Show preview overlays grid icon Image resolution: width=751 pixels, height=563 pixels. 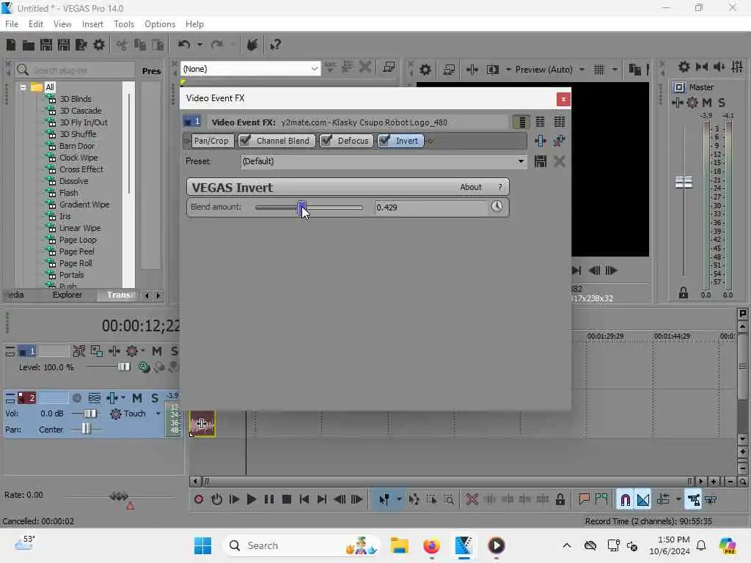(599, 70)
